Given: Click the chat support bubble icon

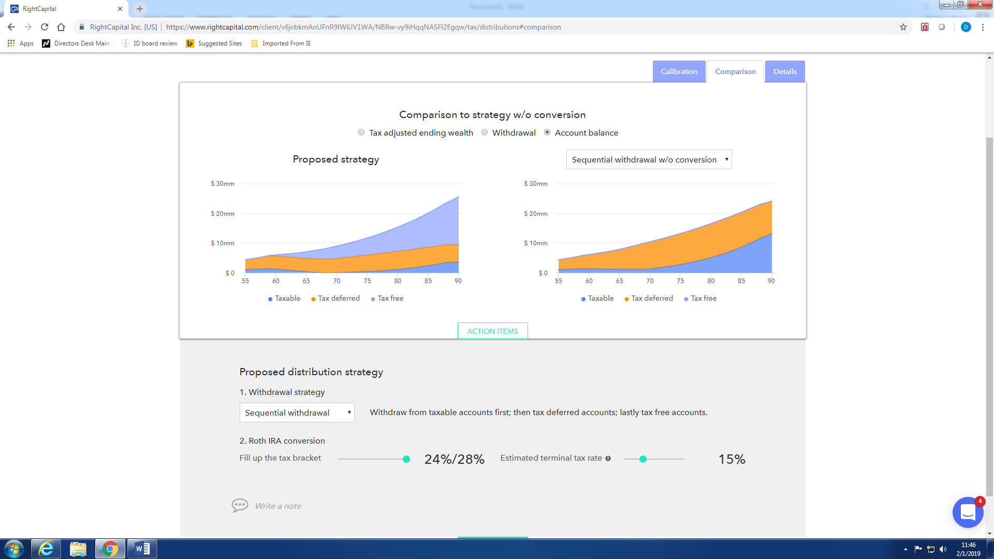Looking at the screenshot, I should (x=968, y=512).
